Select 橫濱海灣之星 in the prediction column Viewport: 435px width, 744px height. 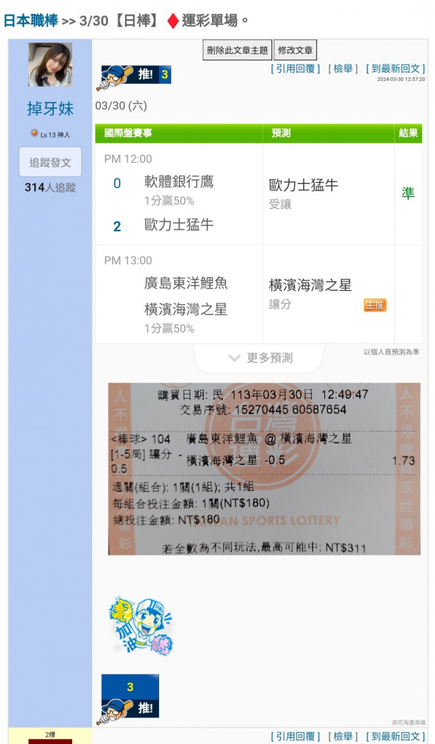310,285
